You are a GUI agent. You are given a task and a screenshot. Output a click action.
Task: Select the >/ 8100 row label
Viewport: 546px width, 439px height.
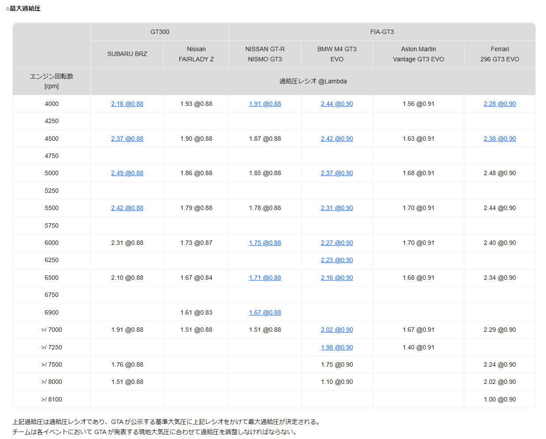point(52,399)
